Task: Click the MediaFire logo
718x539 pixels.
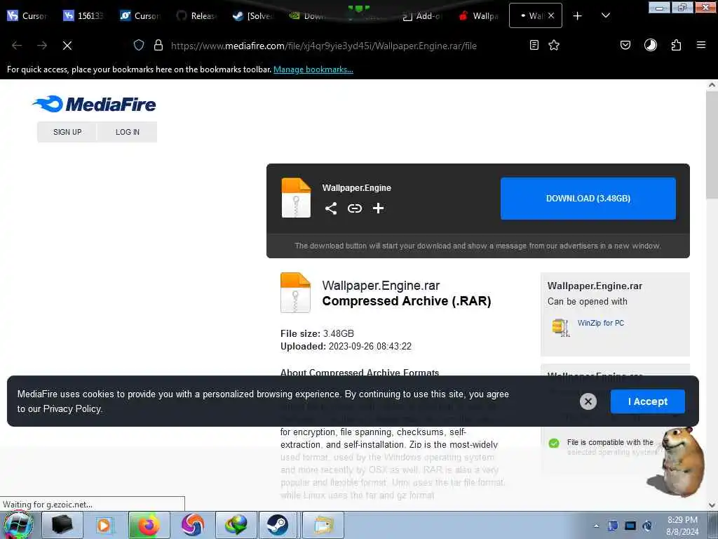Action: 95,104
